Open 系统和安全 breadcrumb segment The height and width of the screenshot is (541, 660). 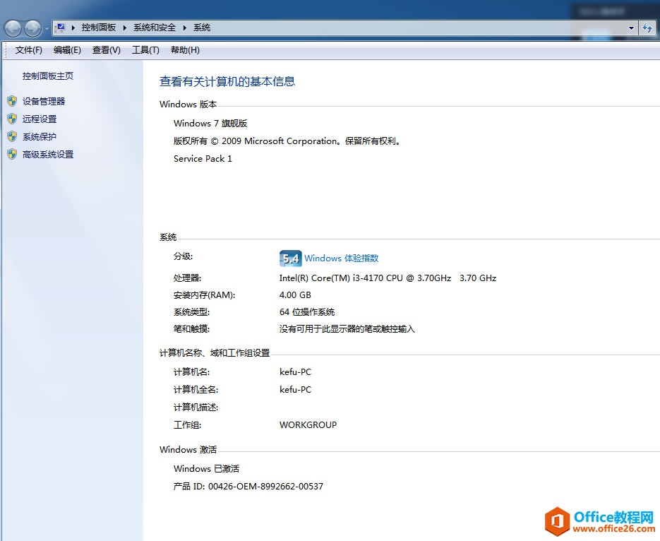click(155, 28)
